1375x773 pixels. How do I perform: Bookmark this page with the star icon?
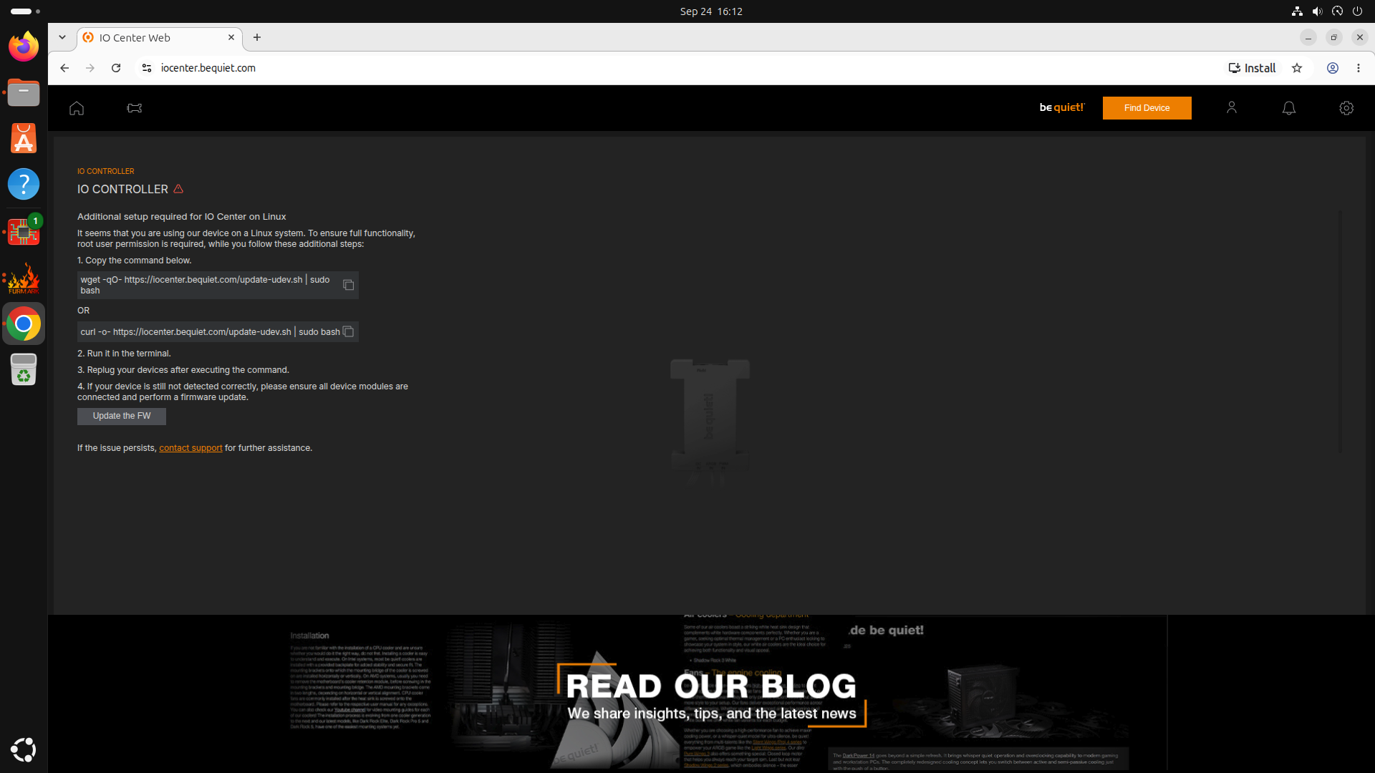(1297, 68)
